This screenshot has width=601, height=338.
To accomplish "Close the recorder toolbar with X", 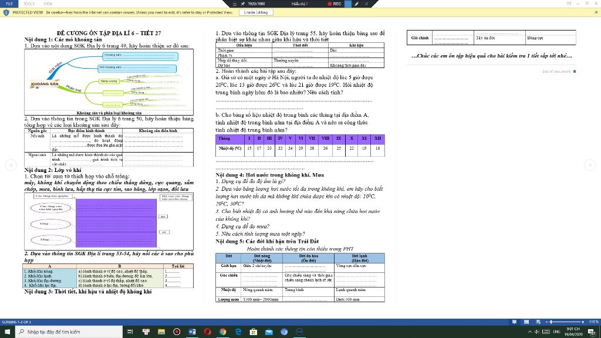I will (366, 4).
